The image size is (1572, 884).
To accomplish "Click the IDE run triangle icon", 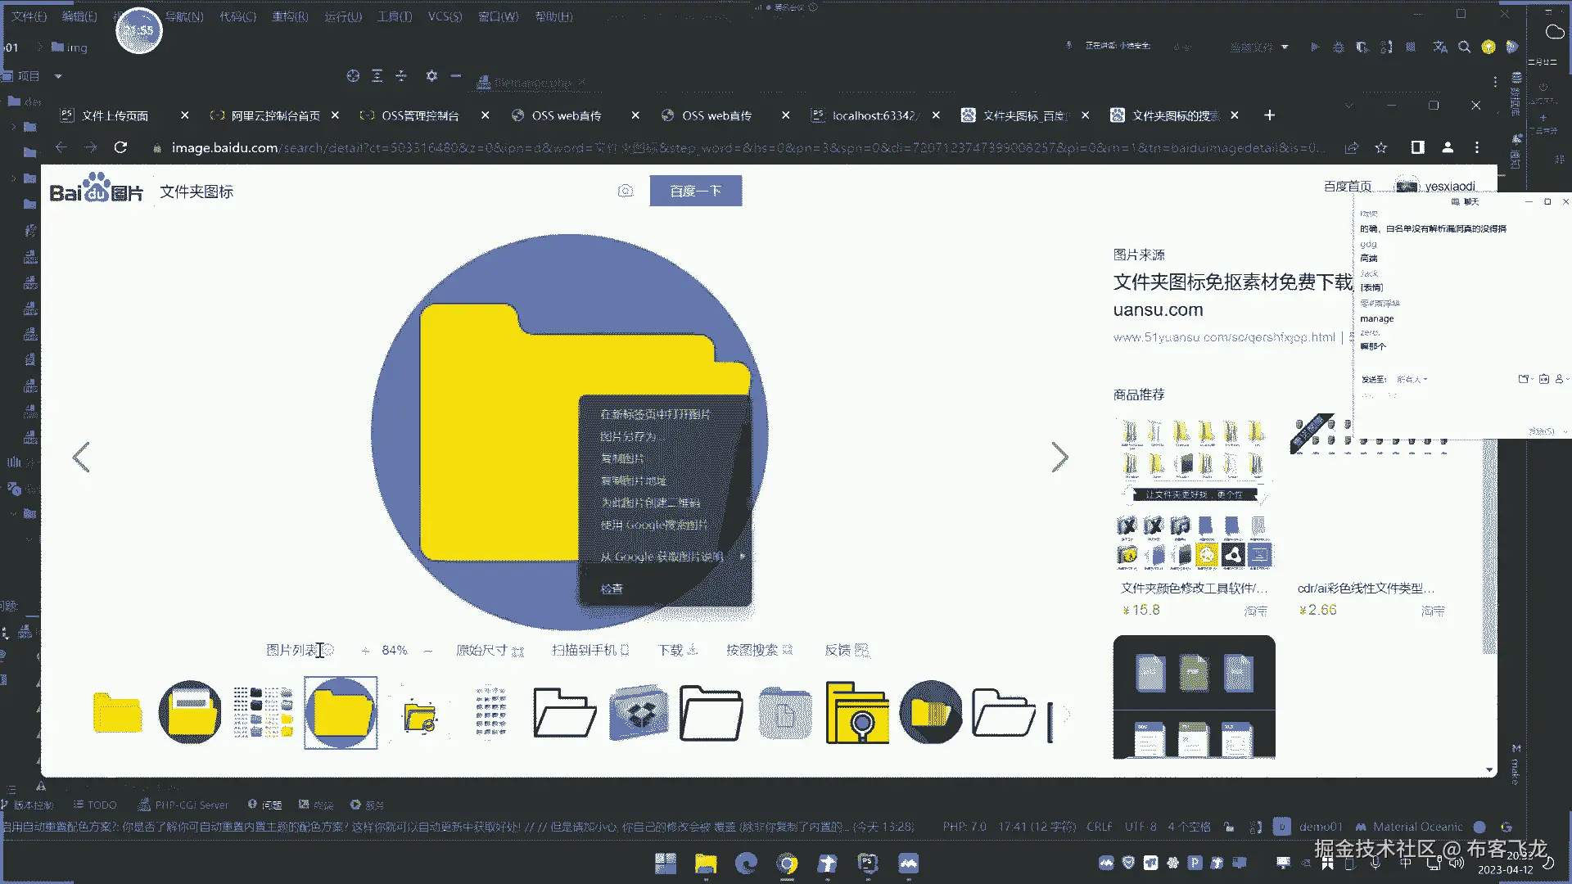I will pyautogui.click(x=1314, y=47).
